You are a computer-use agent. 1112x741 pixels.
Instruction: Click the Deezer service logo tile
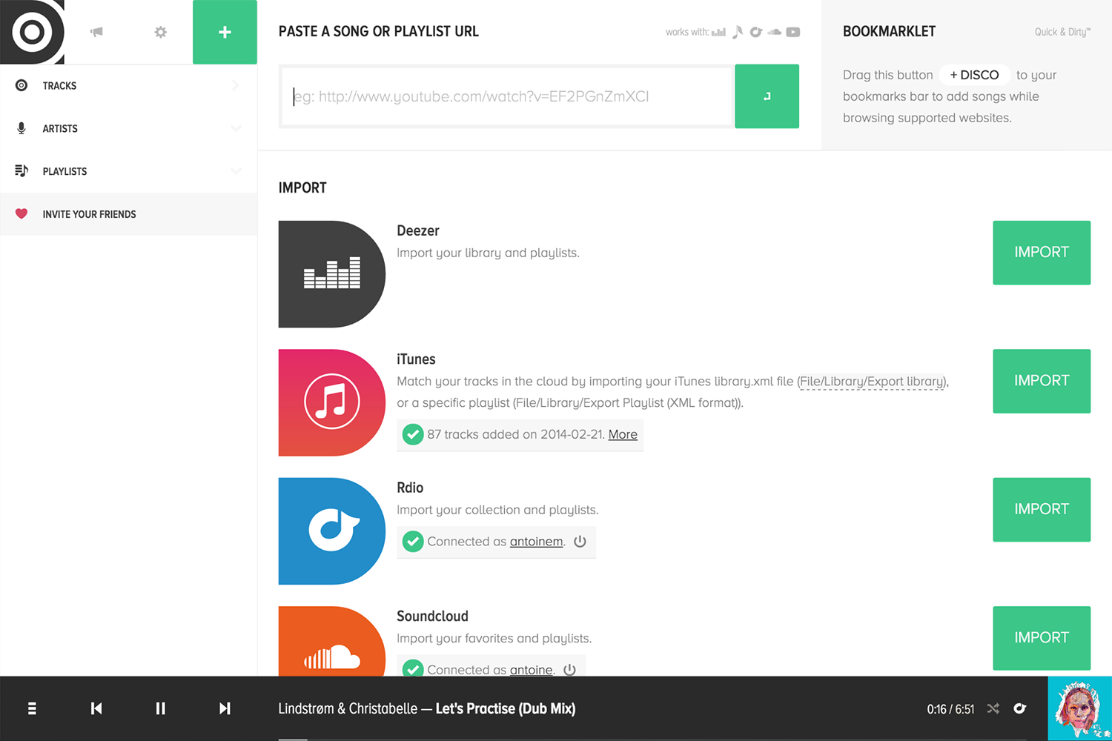[x=332, y=274]
